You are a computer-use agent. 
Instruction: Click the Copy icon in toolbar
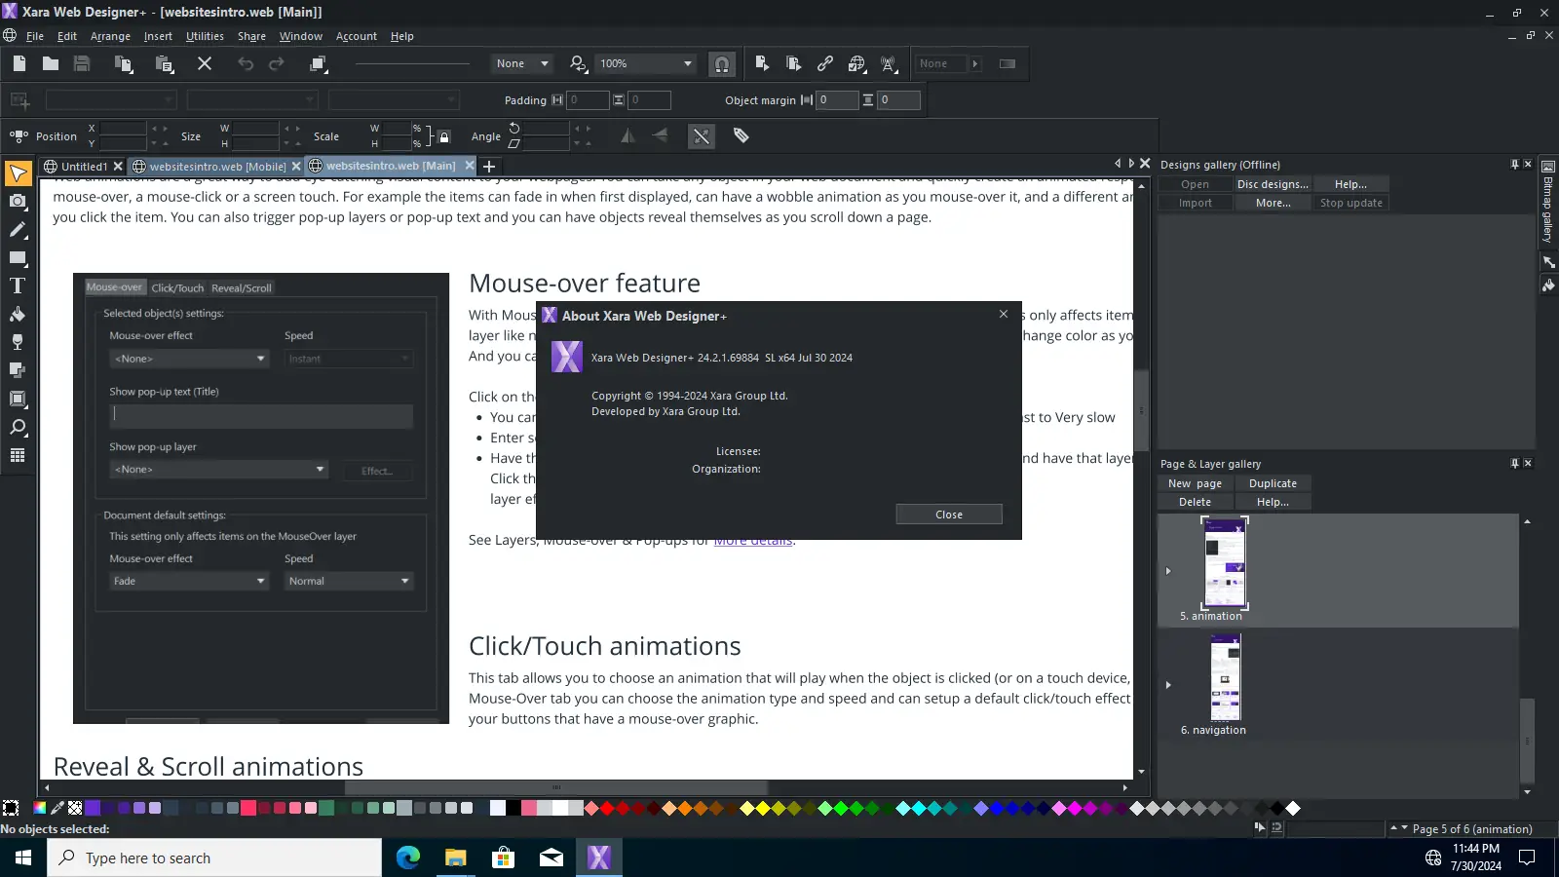pos(124,64)
